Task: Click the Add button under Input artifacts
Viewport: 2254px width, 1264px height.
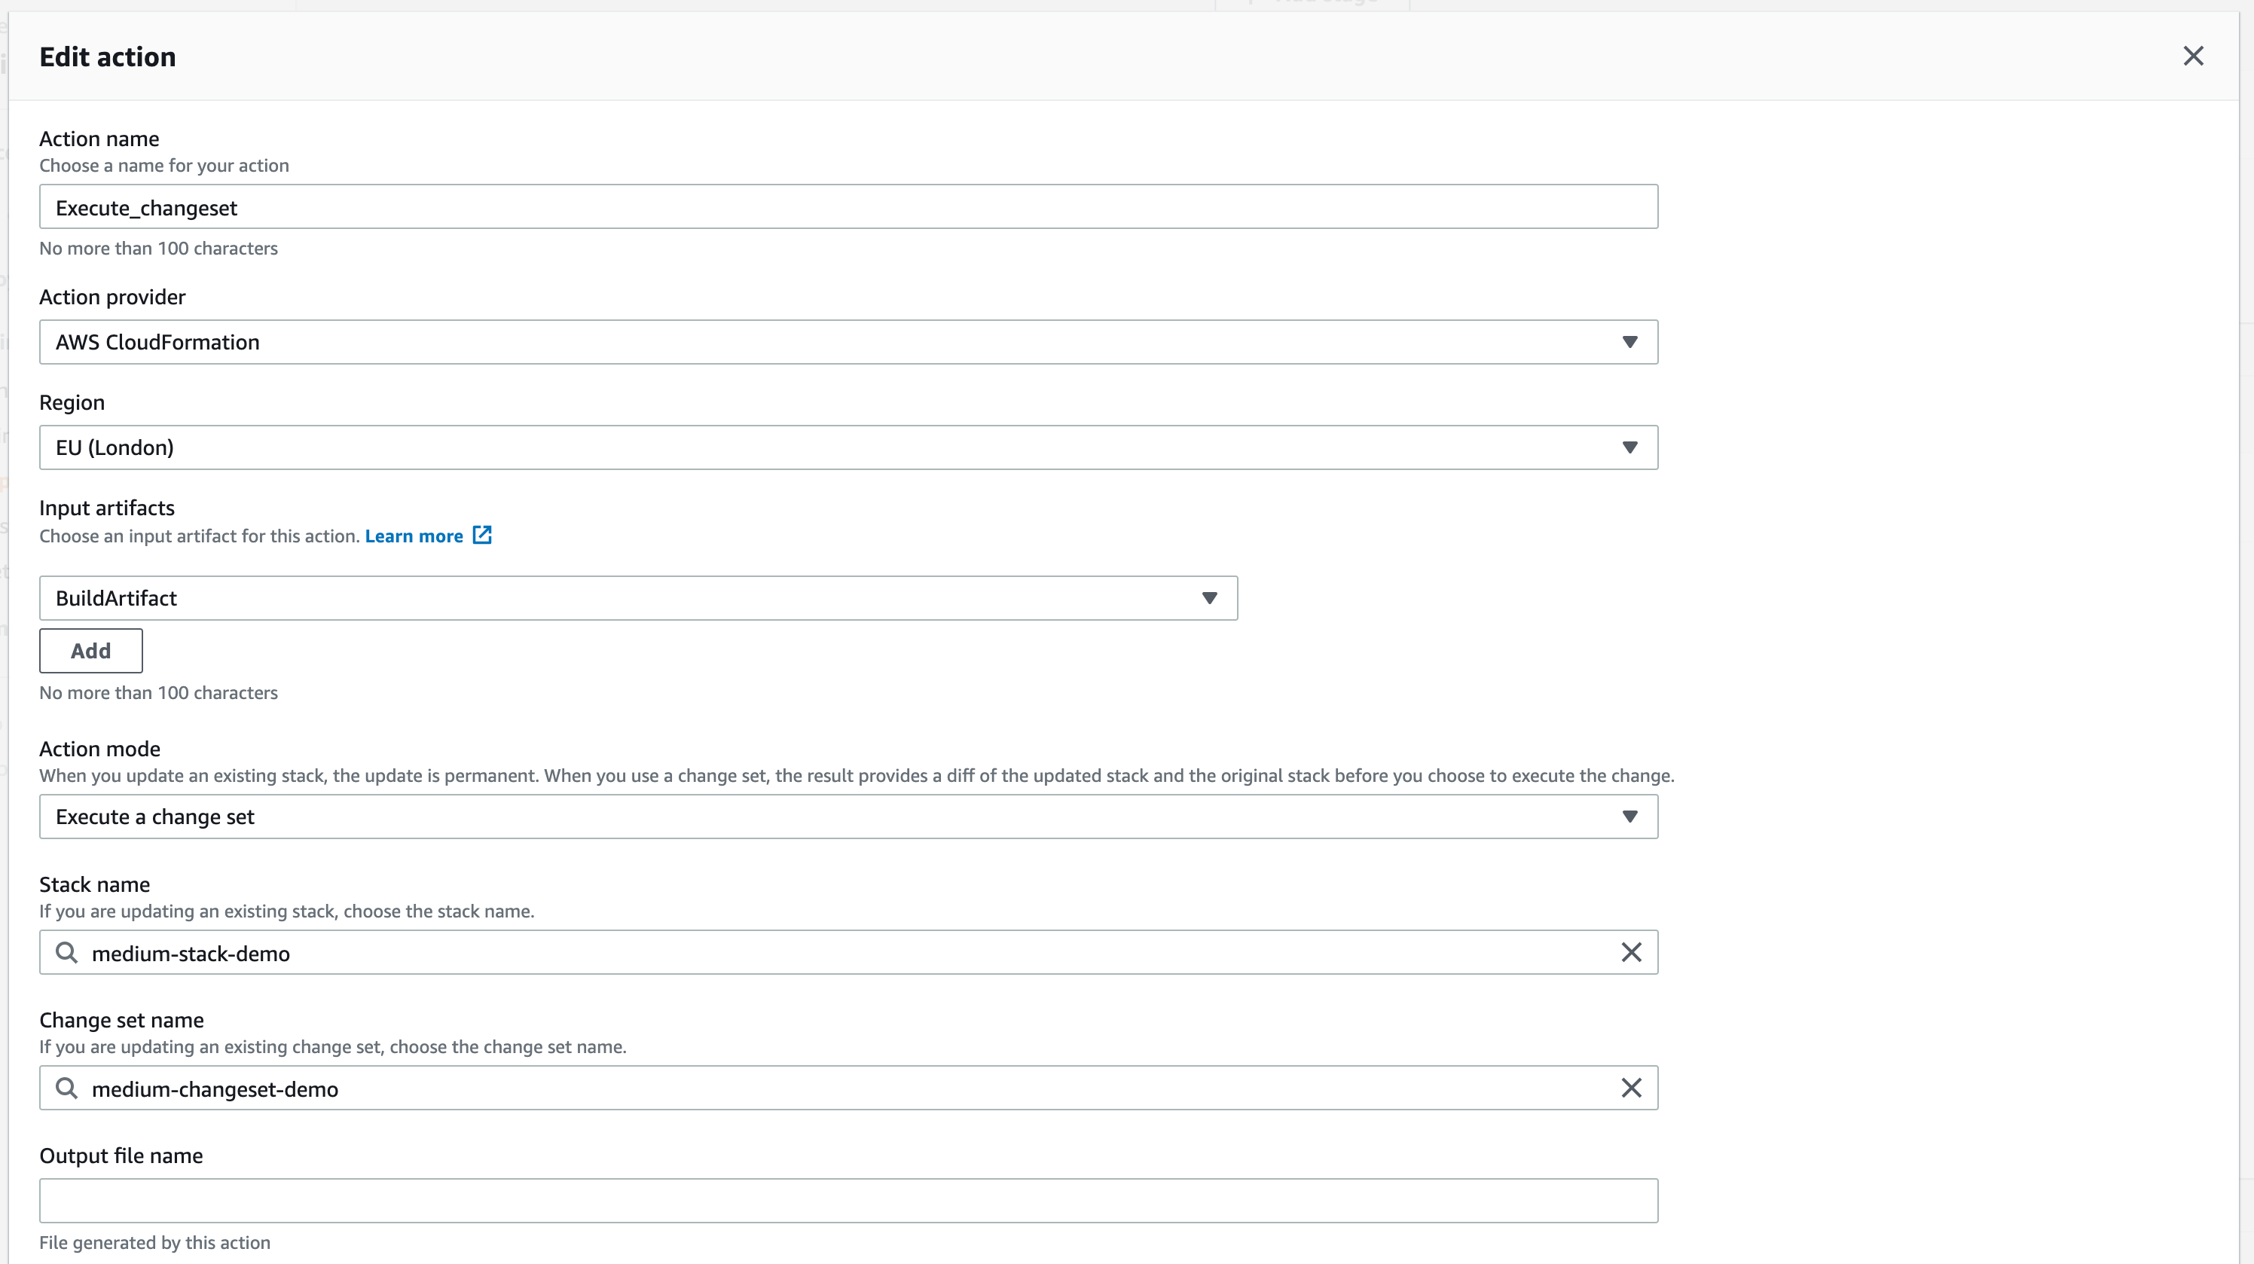Action: [x=91, y=651]
